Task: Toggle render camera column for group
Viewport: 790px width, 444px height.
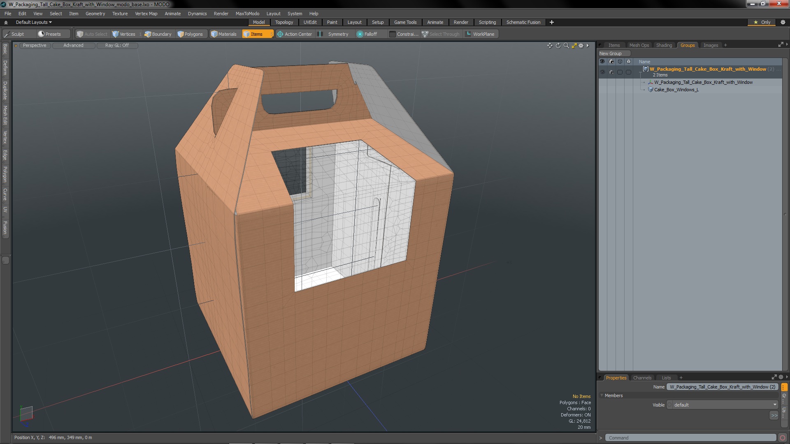Action: tap(611, 72)
